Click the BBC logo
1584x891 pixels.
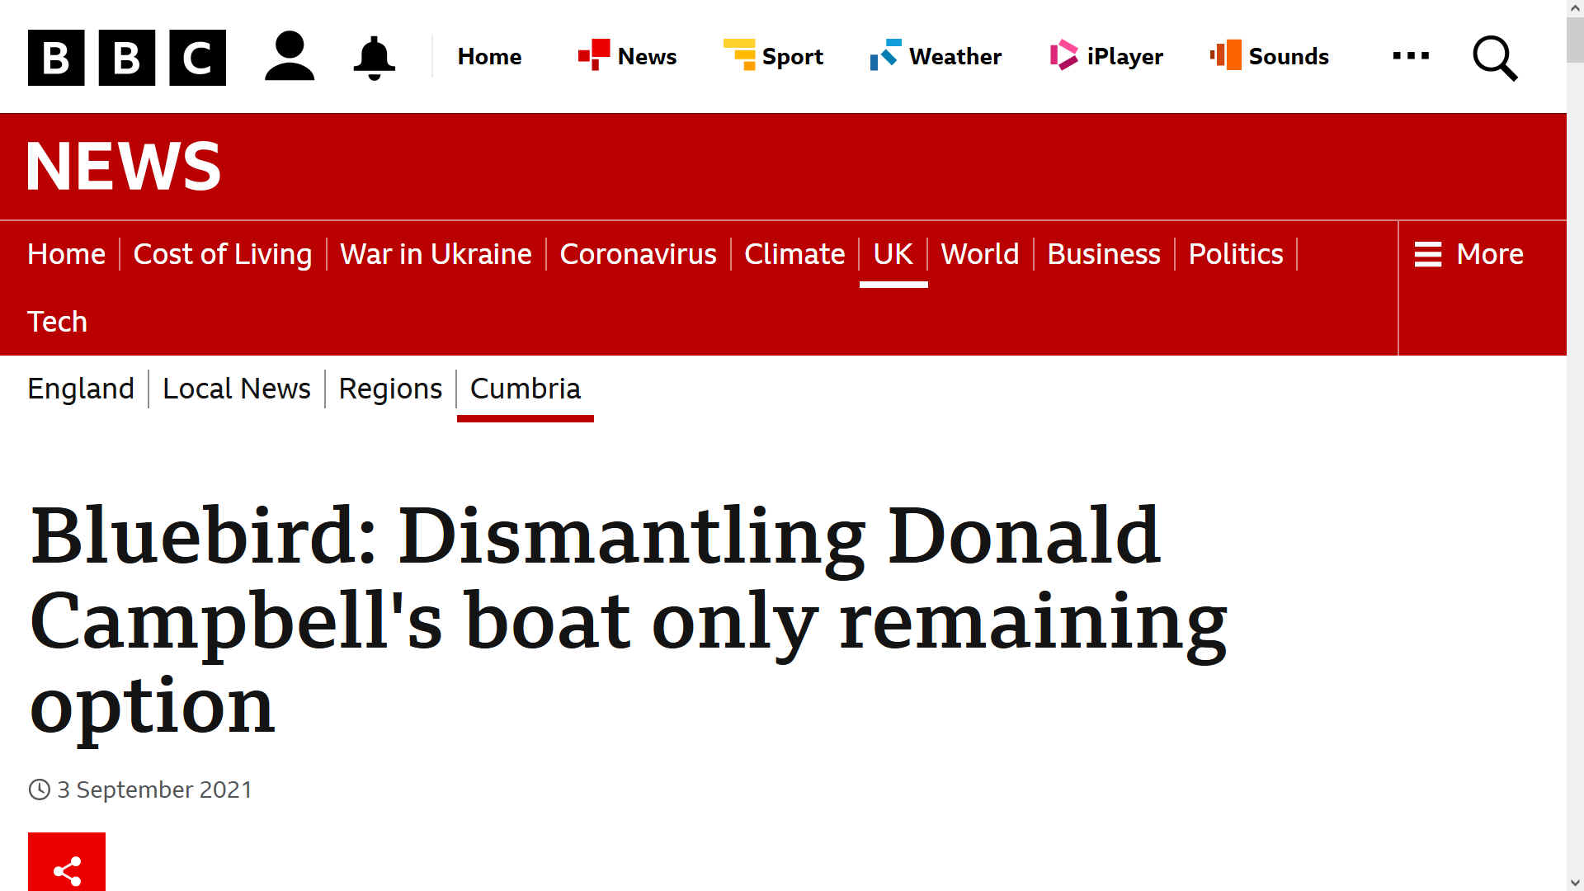(x=126, y=57)
